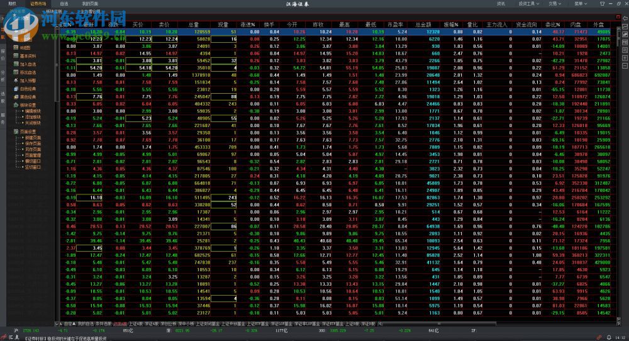Click the 白色经典 theme icon

click(16, 89)
